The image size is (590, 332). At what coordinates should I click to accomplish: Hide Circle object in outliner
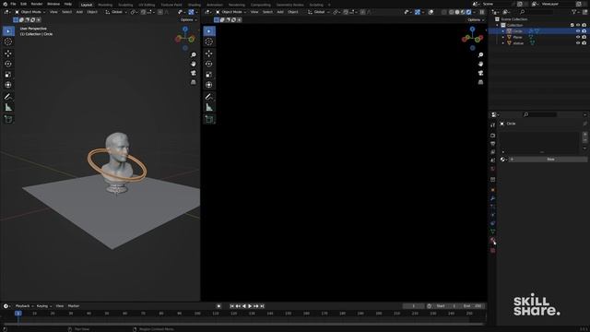pyautogui.click(x=578, y=31)
